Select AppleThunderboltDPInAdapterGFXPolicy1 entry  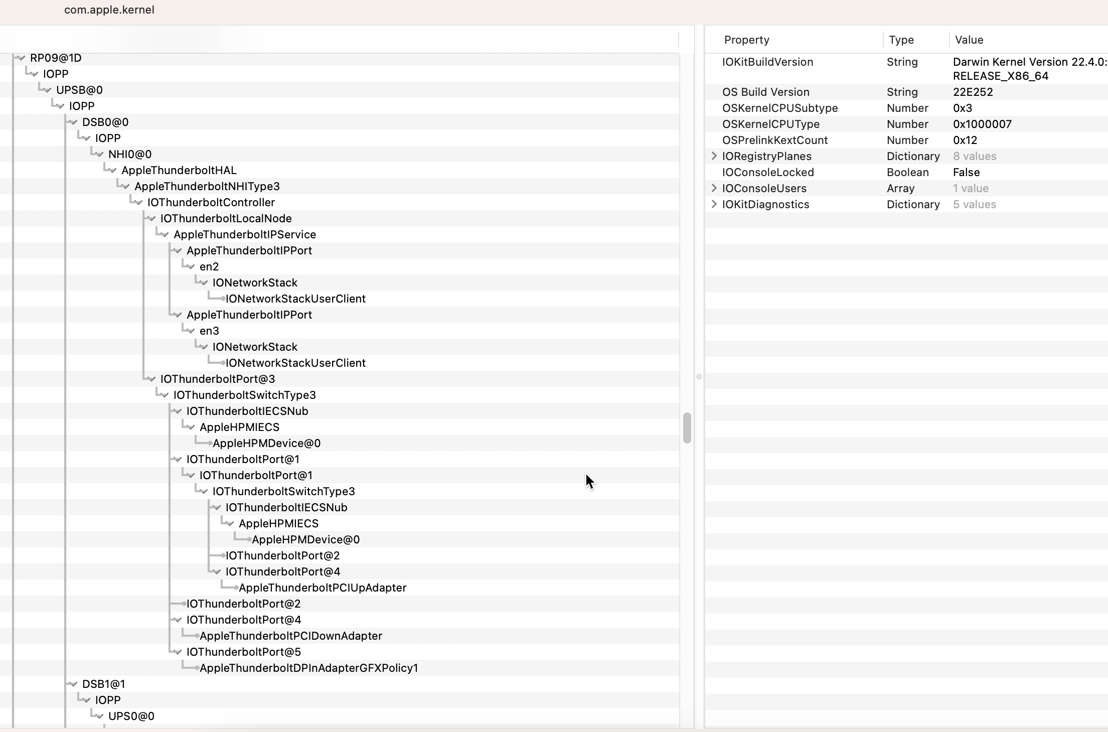(x=308, y=668)
